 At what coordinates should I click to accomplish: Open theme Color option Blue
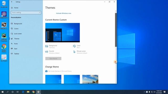click(77, 46)
